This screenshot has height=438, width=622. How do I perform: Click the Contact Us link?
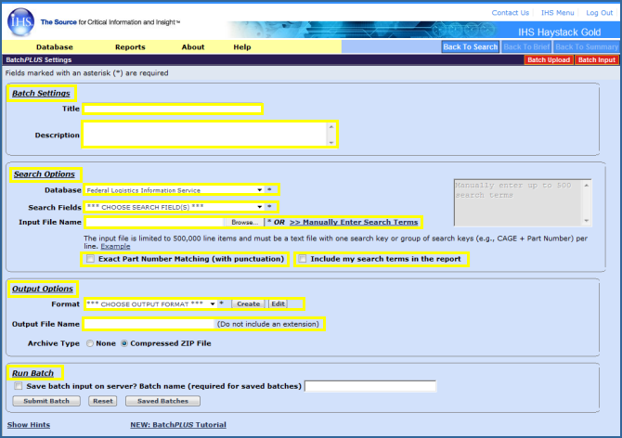click(511, 13)
